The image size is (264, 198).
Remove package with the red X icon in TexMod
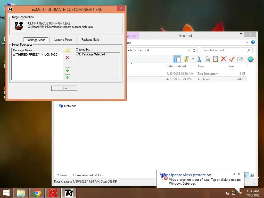pos(68,57)
